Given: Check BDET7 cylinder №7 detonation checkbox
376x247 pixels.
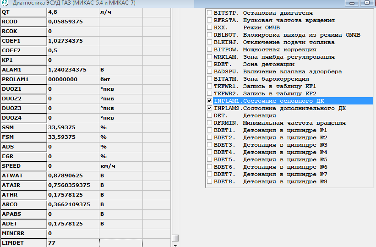Looking at the screenshot, I should (210, 174).
